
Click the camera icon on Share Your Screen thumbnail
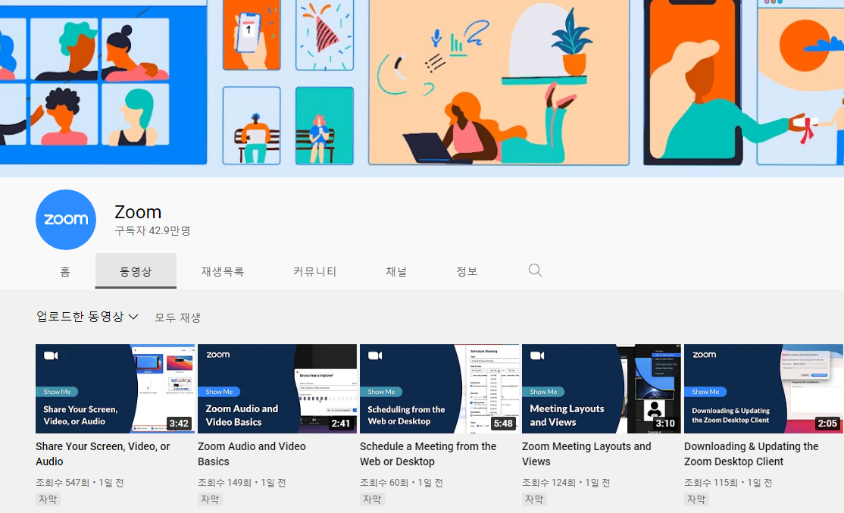tap(51, 355)
